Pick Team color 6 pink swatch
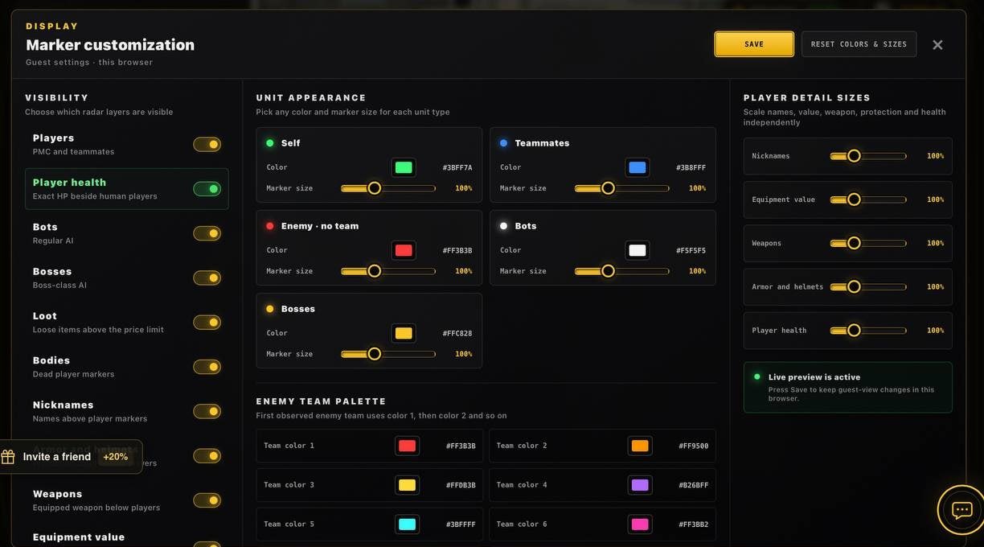Image resolution: width=984 pixels, height=547 pixels. (x=640, y=524)
